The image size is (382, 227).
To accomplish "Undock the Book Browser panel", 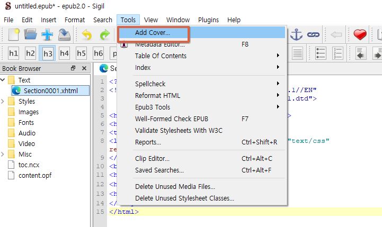I will 73,68.
